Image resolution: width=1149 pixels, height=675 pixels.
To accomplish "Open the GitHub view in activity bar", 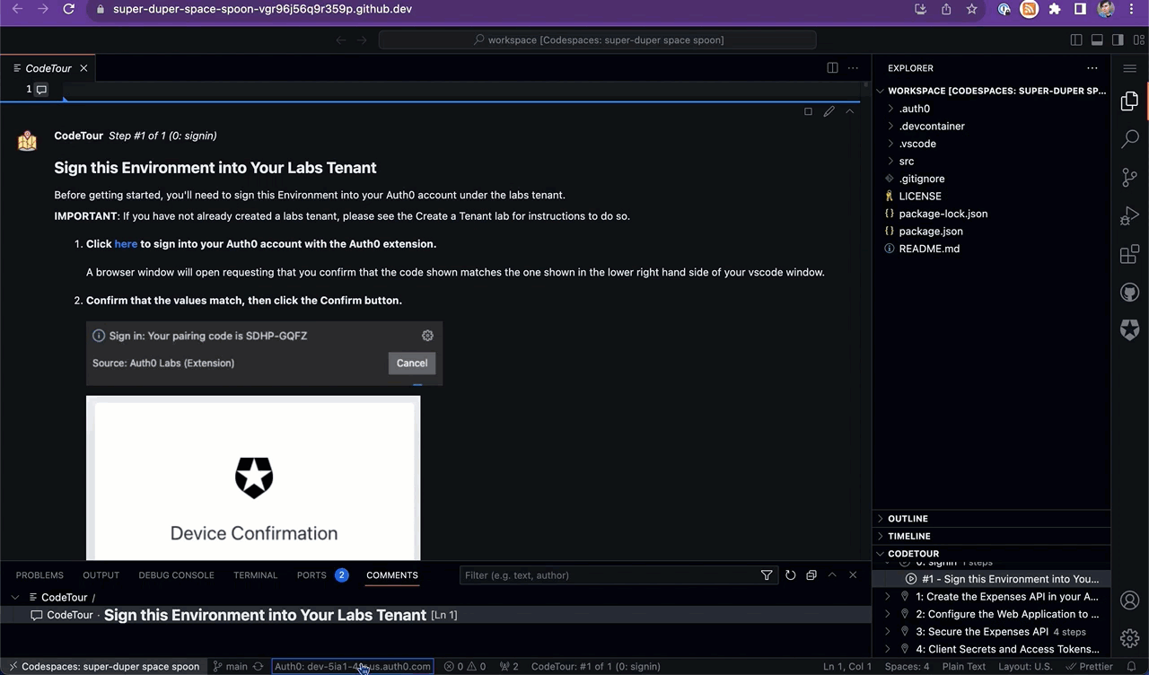I will coord(1129,293).
